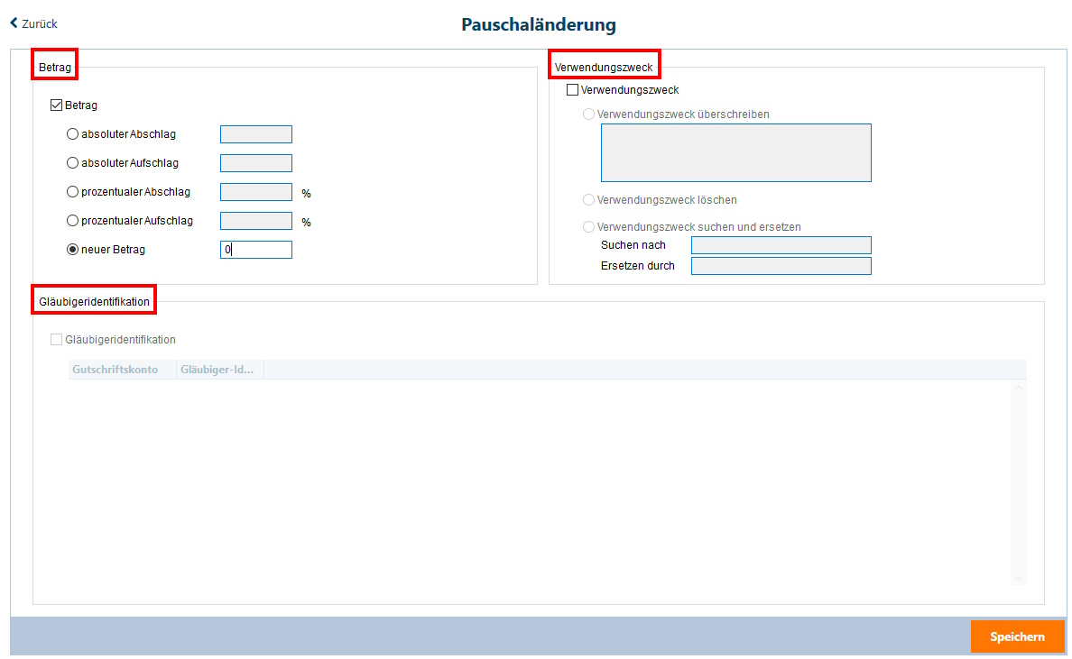Choose prozentualer Aufschlag radio option

click(x=73, y=221)
